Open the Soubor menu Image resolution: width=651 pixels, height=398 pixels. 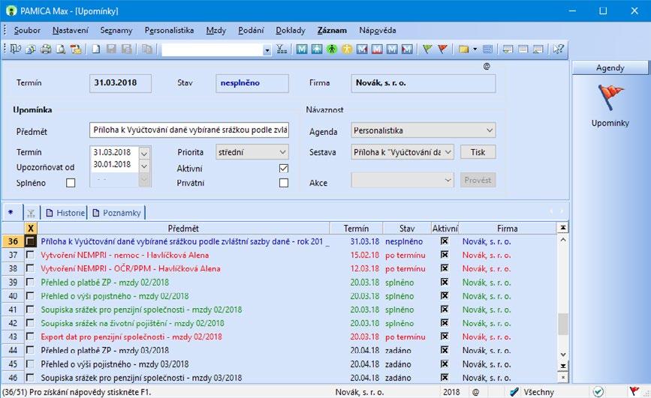pos(27,30)
